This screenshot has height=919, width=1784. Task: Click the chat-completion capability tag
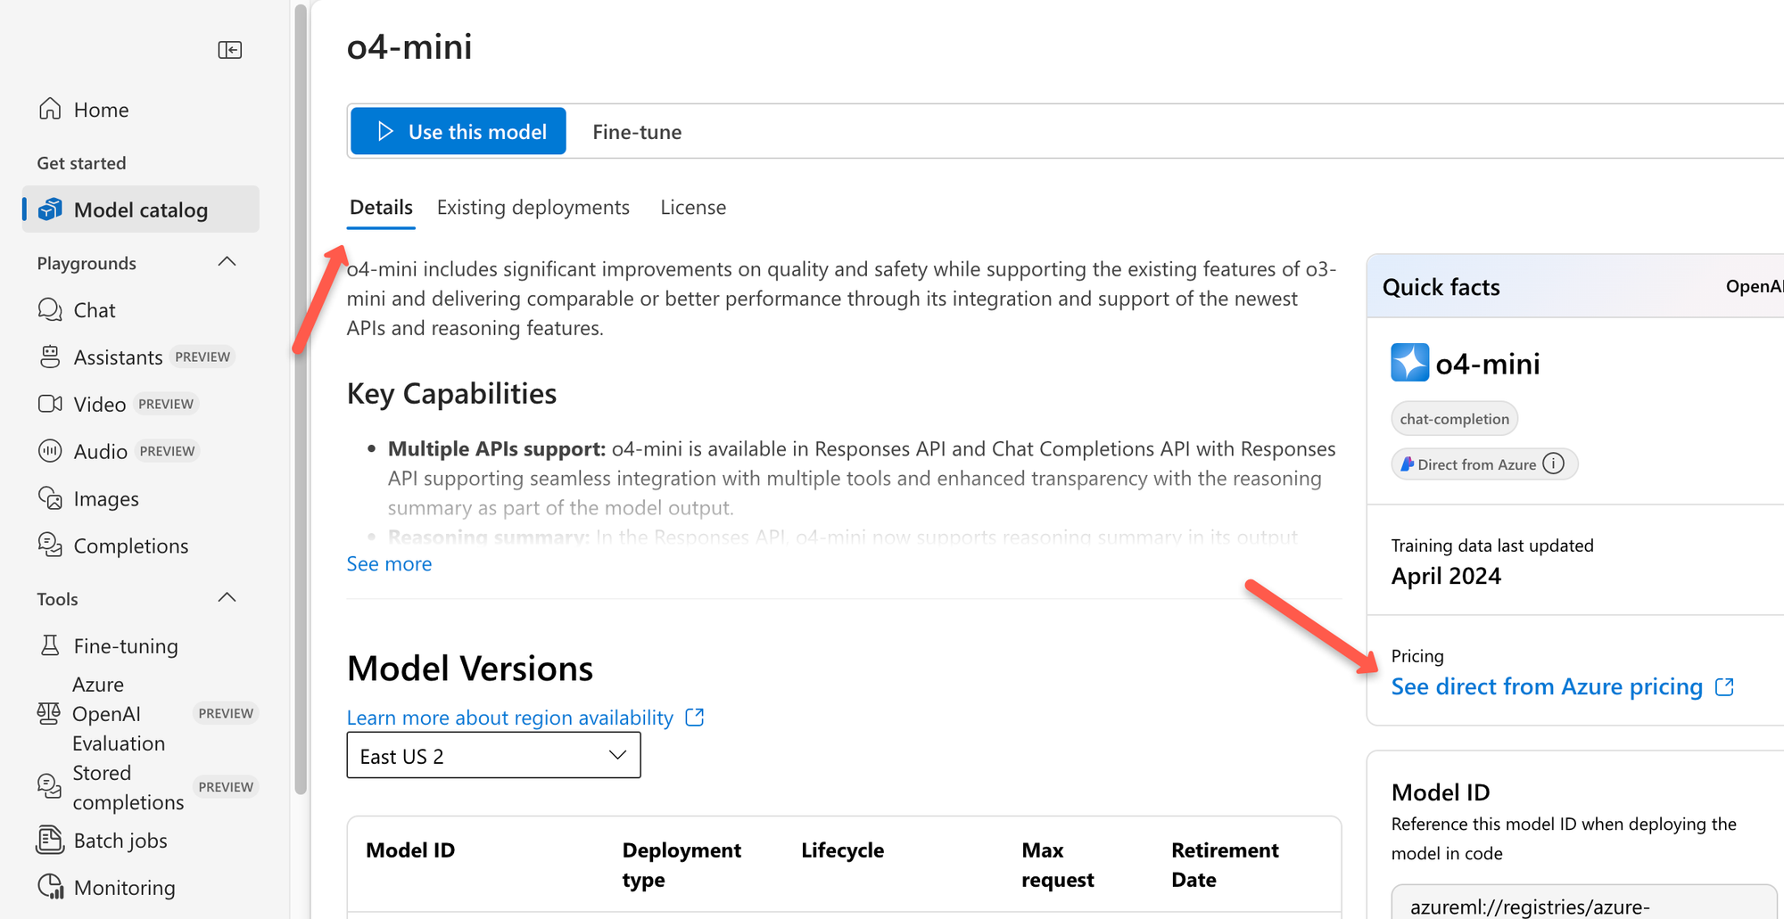tap(1454, 418)
